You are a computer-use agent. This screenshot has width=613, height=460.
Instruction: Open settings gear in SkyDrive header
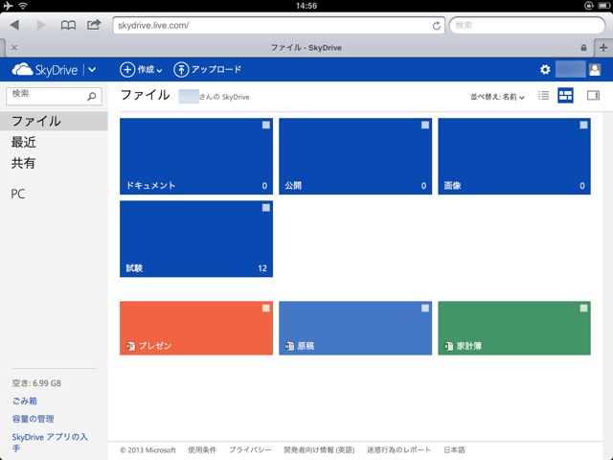(545, 70)
